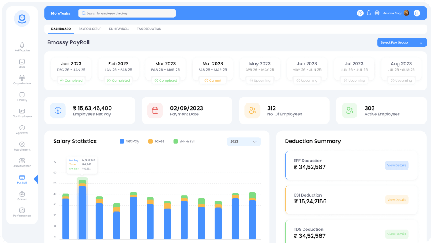Click the settings gear in header
Screen dimensions: 433x245
[377, 13]
